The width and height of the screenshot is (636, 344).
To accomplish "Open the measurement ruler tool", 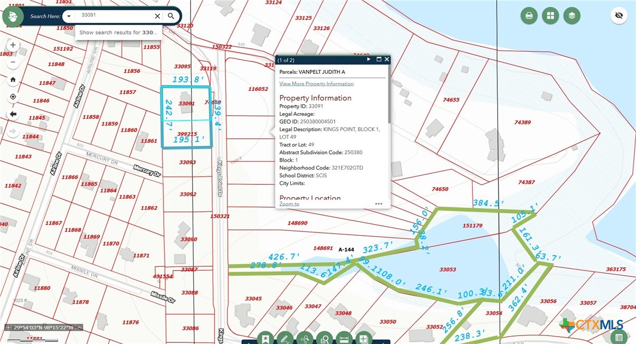I will click(x=344, y=338).
